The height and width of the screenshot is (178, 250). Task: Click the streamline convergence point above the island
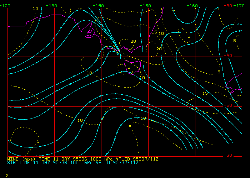pyautogui.click(x=121, y=55)
